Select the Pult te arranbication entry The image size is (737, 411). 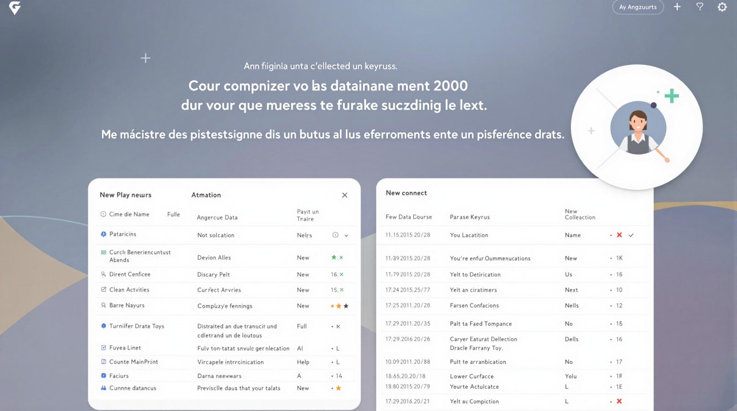tap(478, 362)
